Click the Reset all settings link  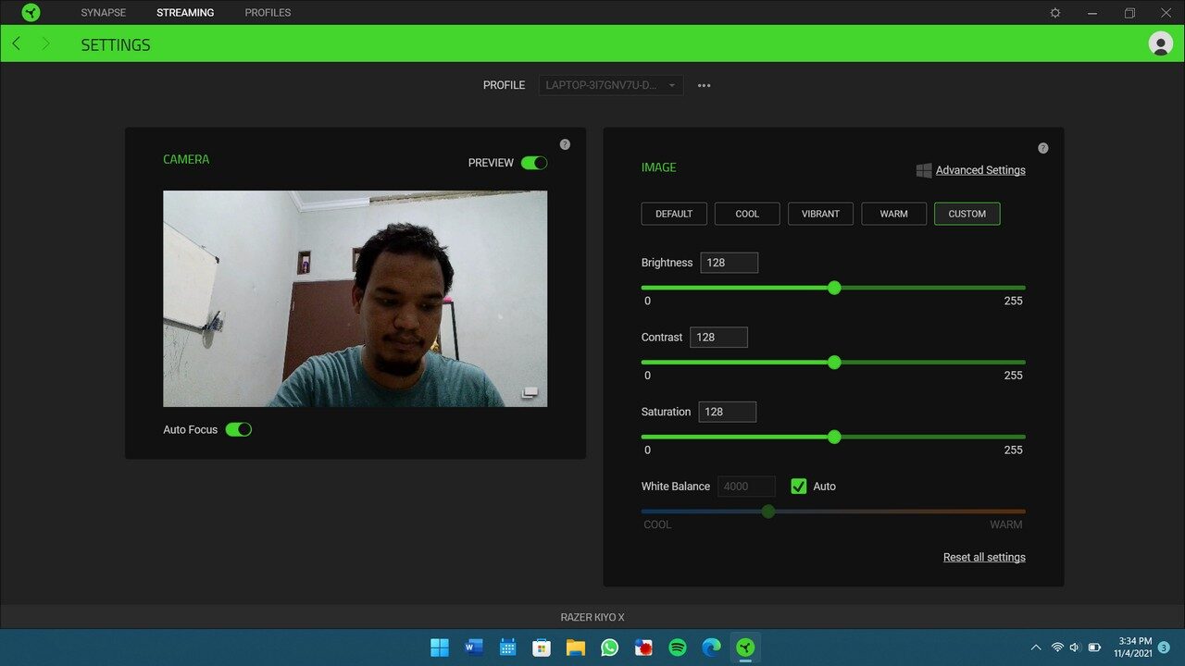(x=984, y=556)
